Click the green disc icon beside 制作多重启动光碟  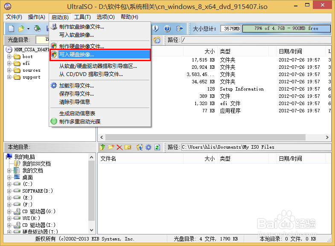(x=54, y=121)
